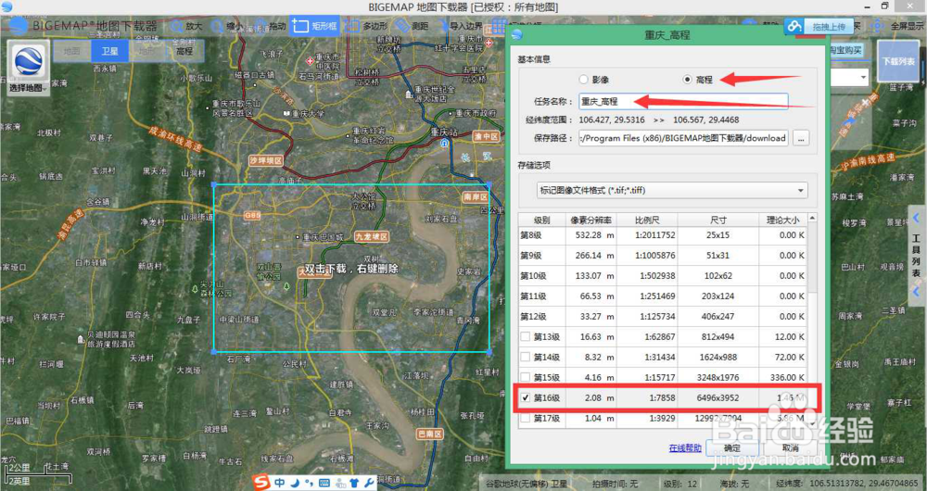Image resolution: width=927 pixels, height=491 pixels.
Task: Click the Sogou input method S icon
Action: 260,482
